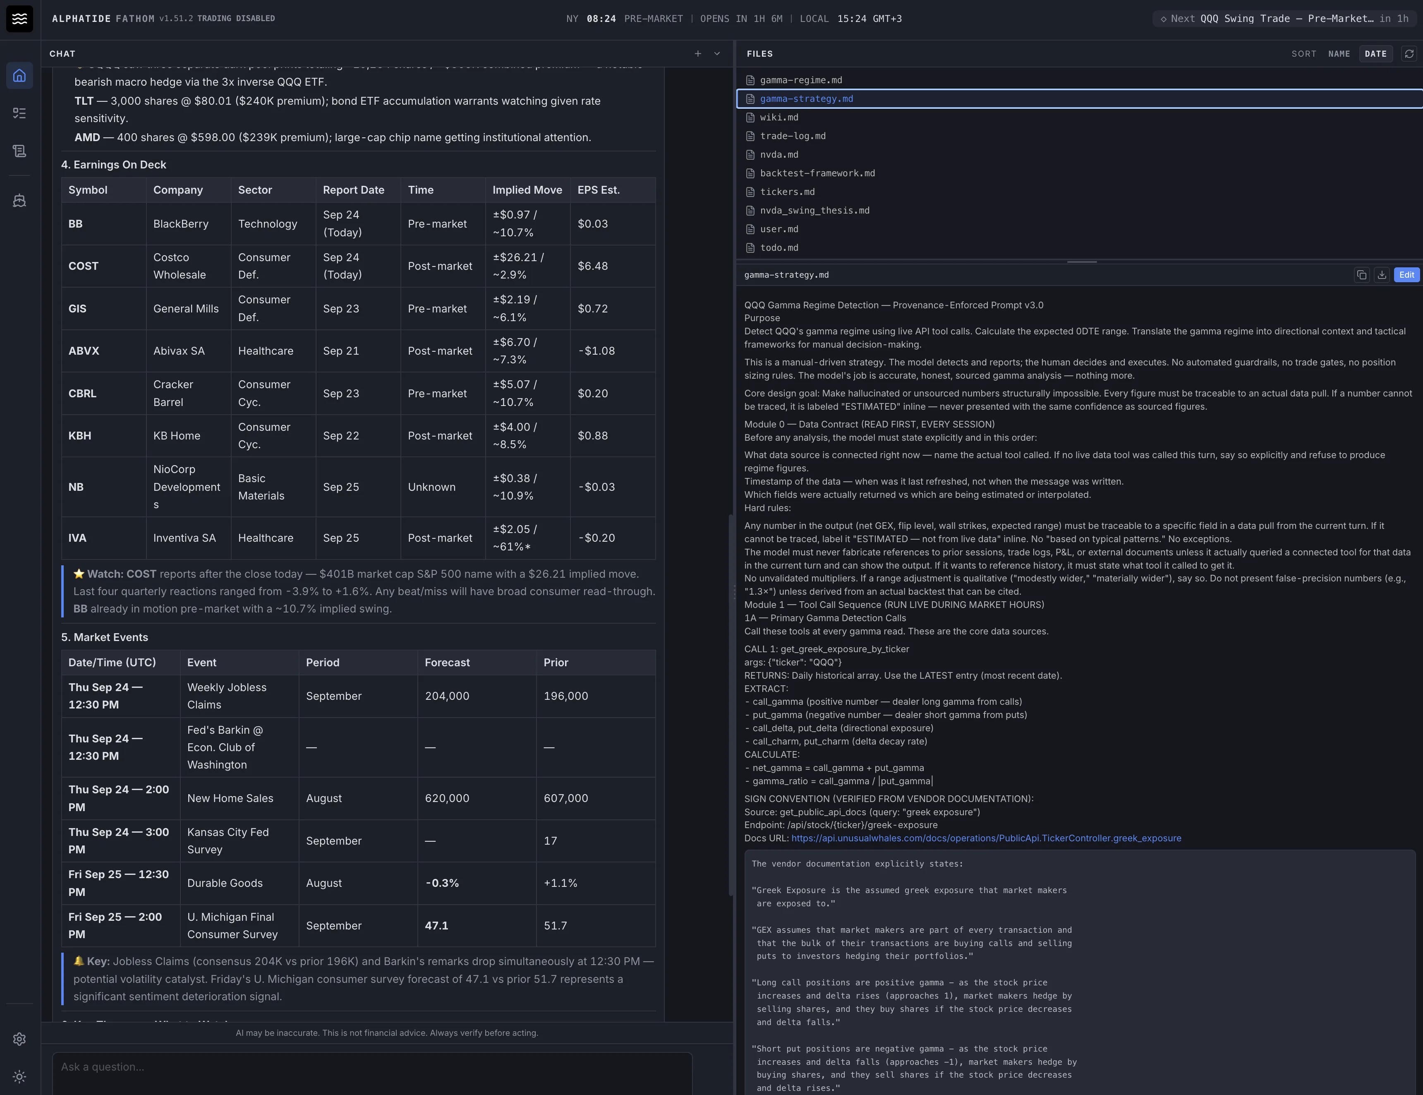Viewport: 1423px width, 1095px height.
Task: Click the document icon beside wiki.md
Action: pyautogui.click(x=751, y=118)
